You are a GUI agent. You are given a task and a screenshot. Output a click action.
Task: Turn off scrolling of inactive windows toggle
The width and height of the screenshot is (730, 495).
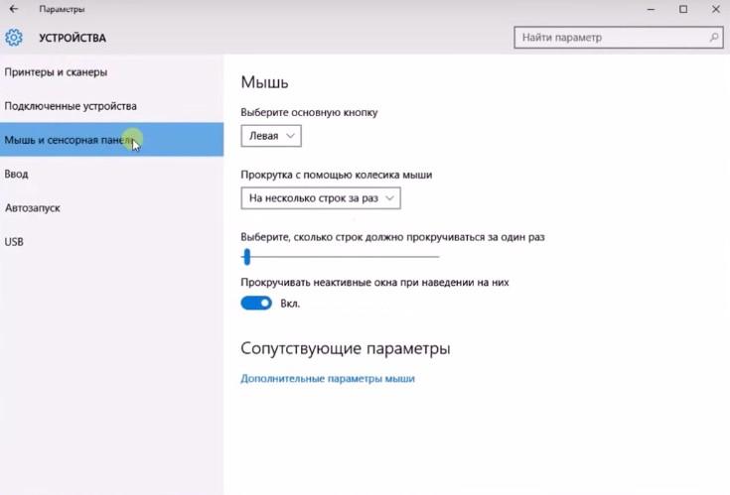tap(256, 303)
